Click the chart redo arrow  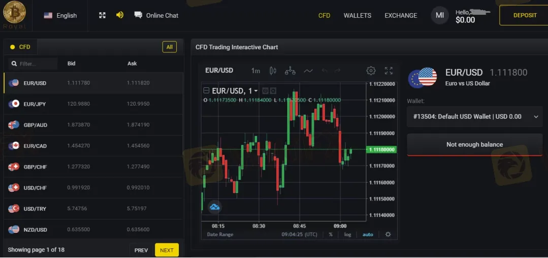(337, 71)
